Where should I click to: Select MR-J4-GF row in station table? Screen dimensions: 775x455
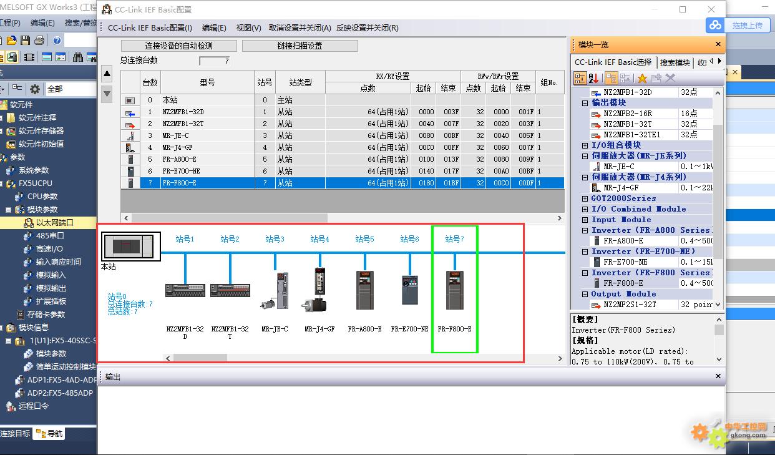(x=343, y=147)
